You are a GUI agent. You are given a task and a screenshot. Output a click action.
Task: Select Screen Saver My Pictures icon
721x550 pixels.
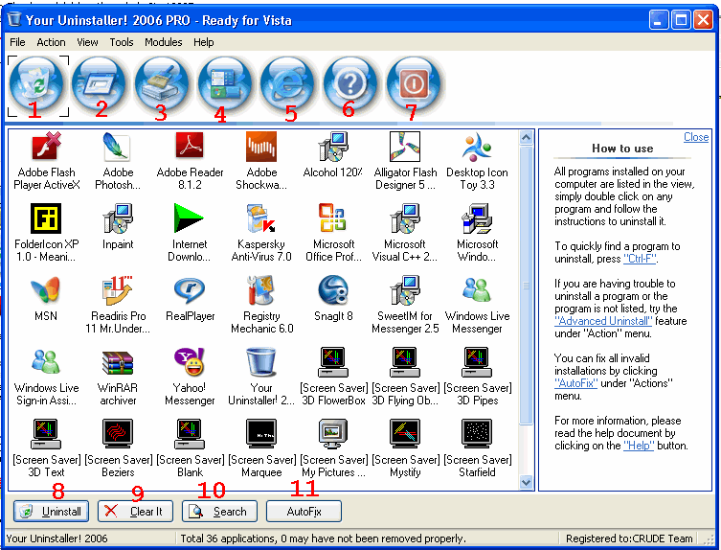tap(333, 434)
